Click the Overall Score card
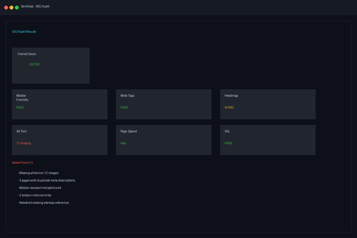Image resolution: width=357 pixels, height=238 pixels. click(x=51, y=65)
